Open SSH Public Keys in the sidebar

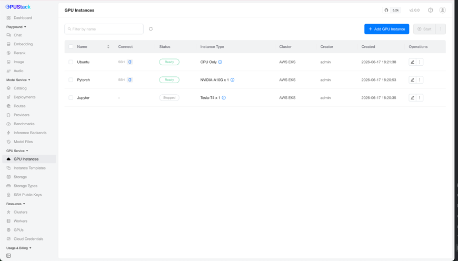29,195
